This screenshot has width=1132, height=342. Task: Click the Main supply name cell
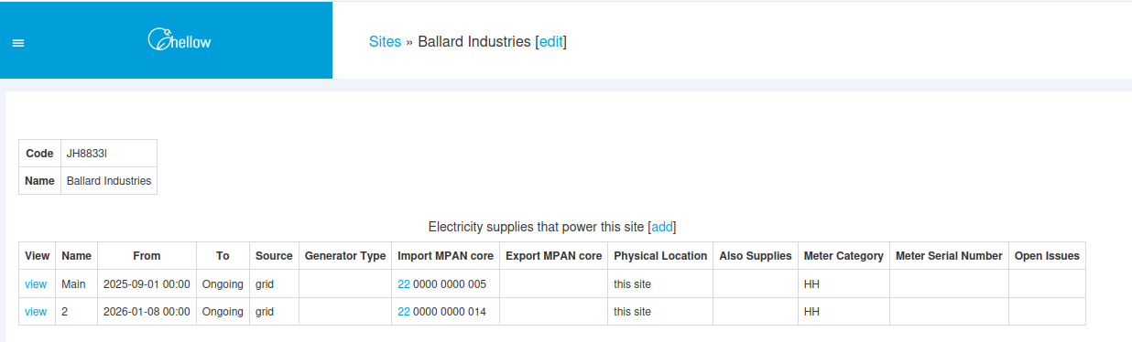point(77,284)
